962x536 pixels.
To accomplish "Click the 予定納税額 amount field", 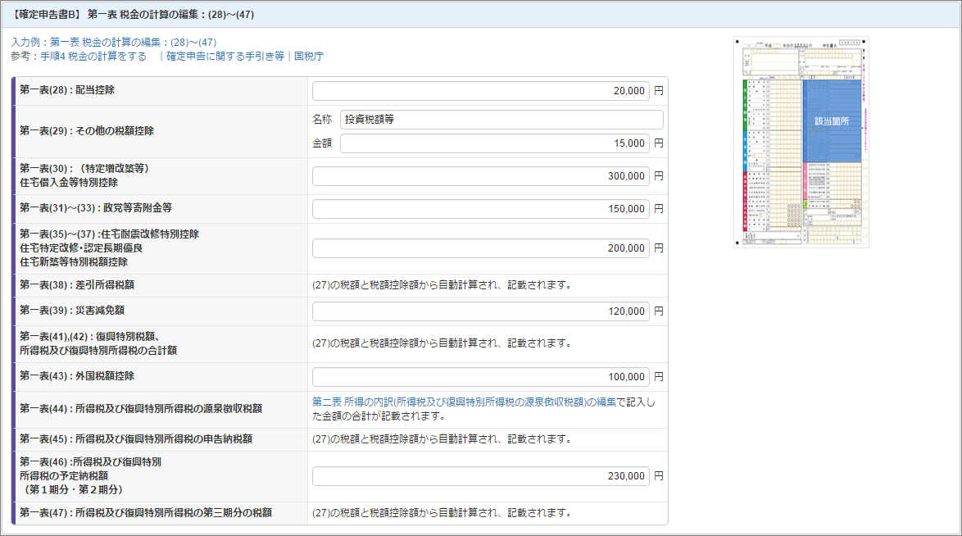I will [x=480, y=476].
